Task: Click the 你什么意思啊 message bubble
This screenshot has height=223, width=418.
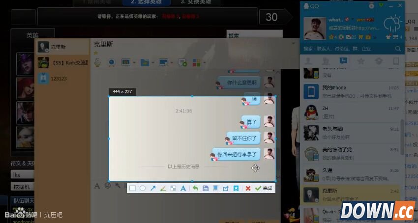Action: [239, 83]
